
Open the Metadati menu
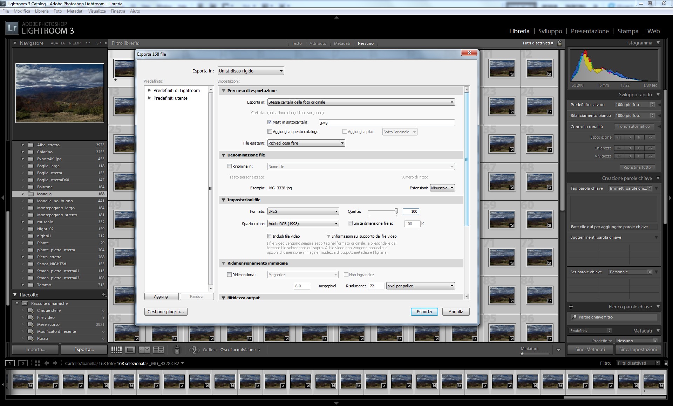click(x=75, y=11)
